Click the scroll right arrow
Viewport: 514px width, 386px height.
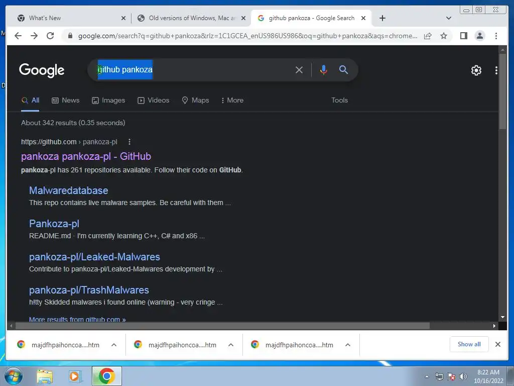(494, 326)
